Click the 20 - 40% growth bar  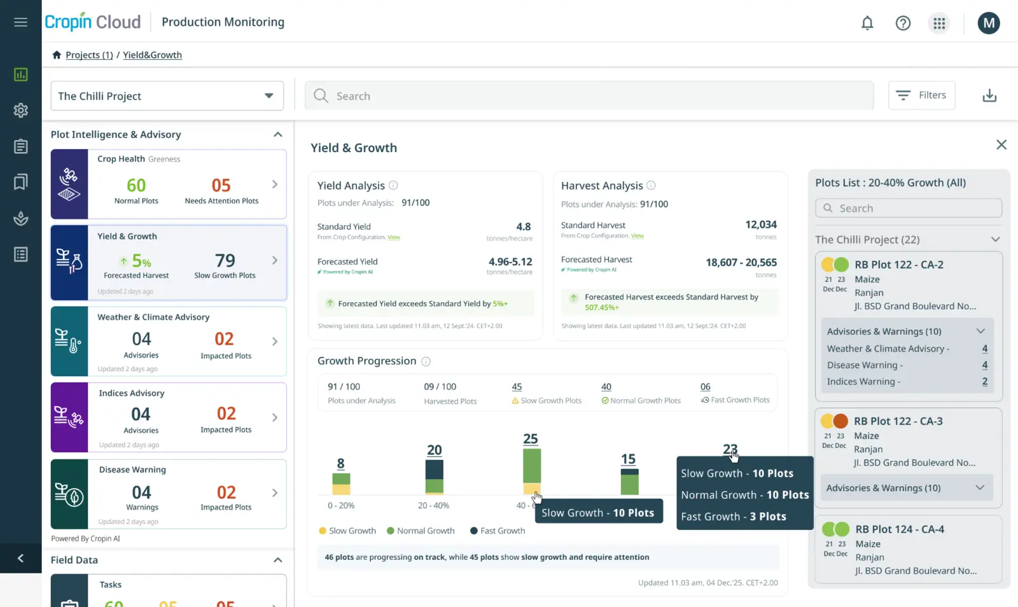[435, 477]
